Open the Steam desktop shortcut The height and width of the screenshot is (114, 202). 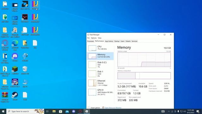15,96
